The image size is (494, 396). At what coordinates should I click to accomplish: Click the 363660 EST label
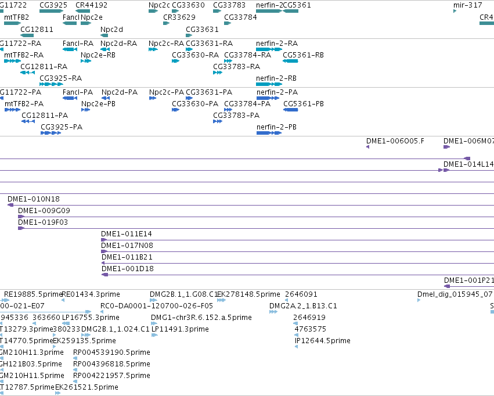(x=46, y=318)
